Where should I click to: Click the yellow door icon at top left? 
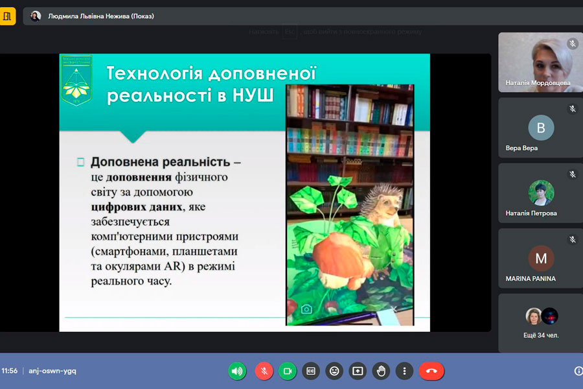[x=7, y=16]
